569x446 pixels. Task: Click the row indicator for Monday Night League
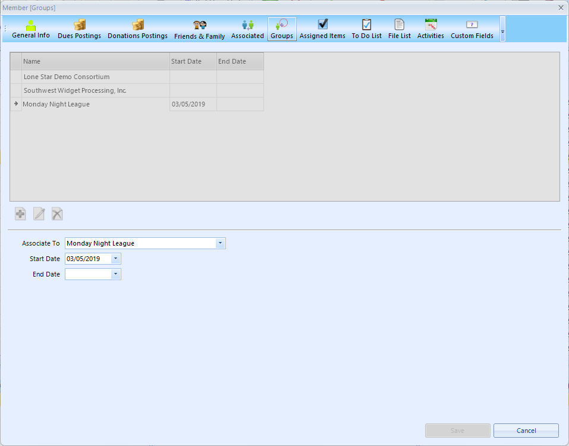(16, 104)
